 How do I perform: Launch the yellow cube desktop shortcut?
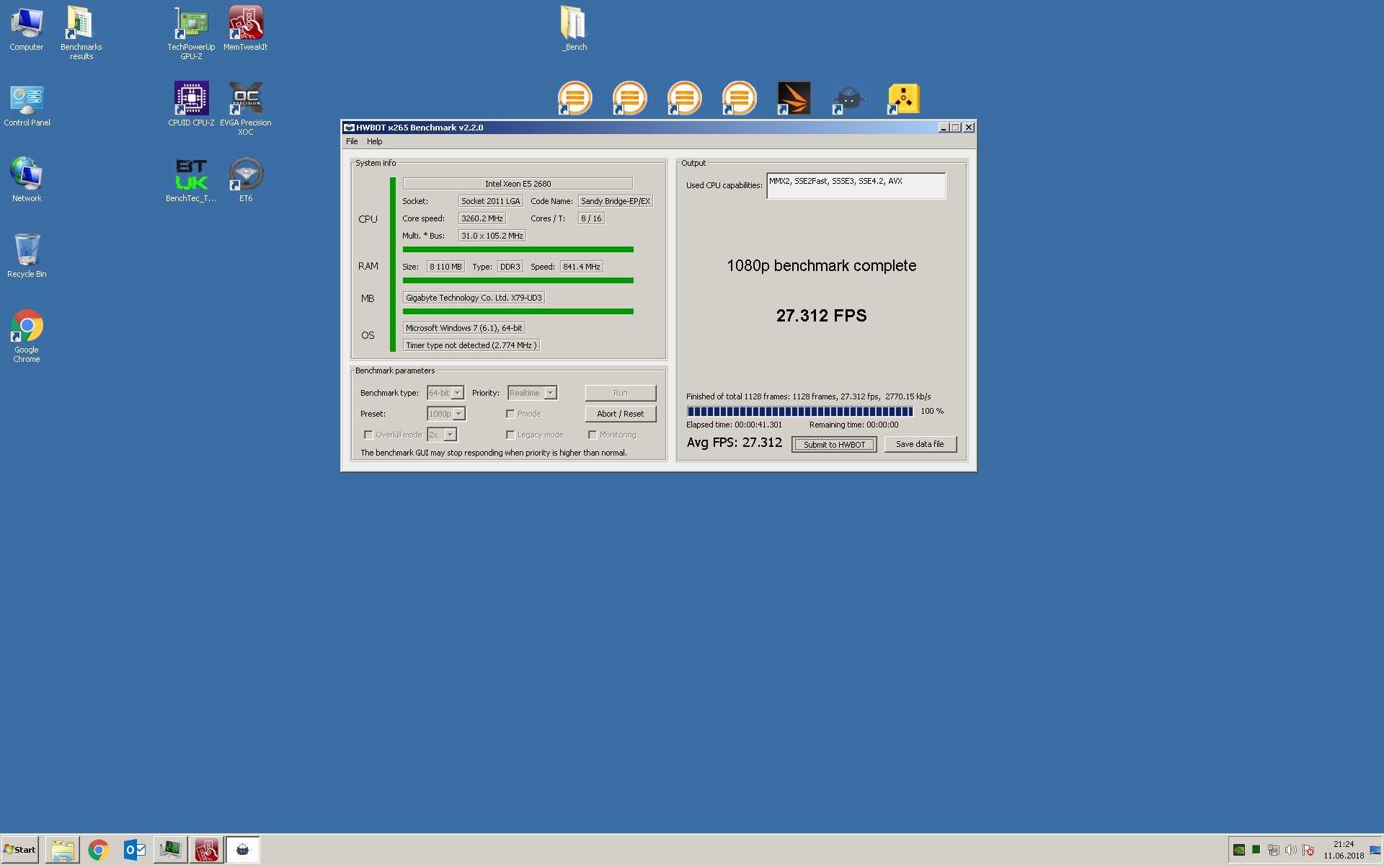903,98
